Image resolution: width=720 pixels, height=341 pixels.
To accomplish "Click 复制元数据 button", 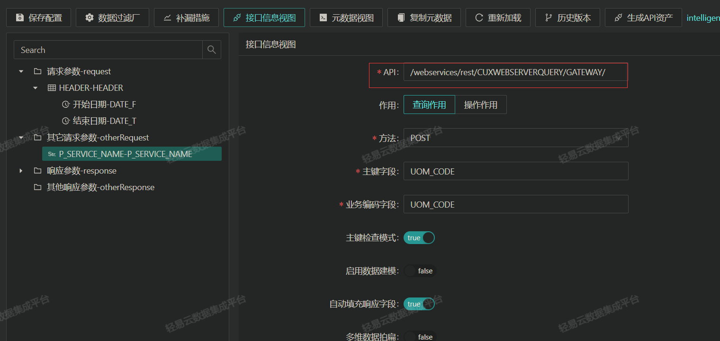I will 424,17.
